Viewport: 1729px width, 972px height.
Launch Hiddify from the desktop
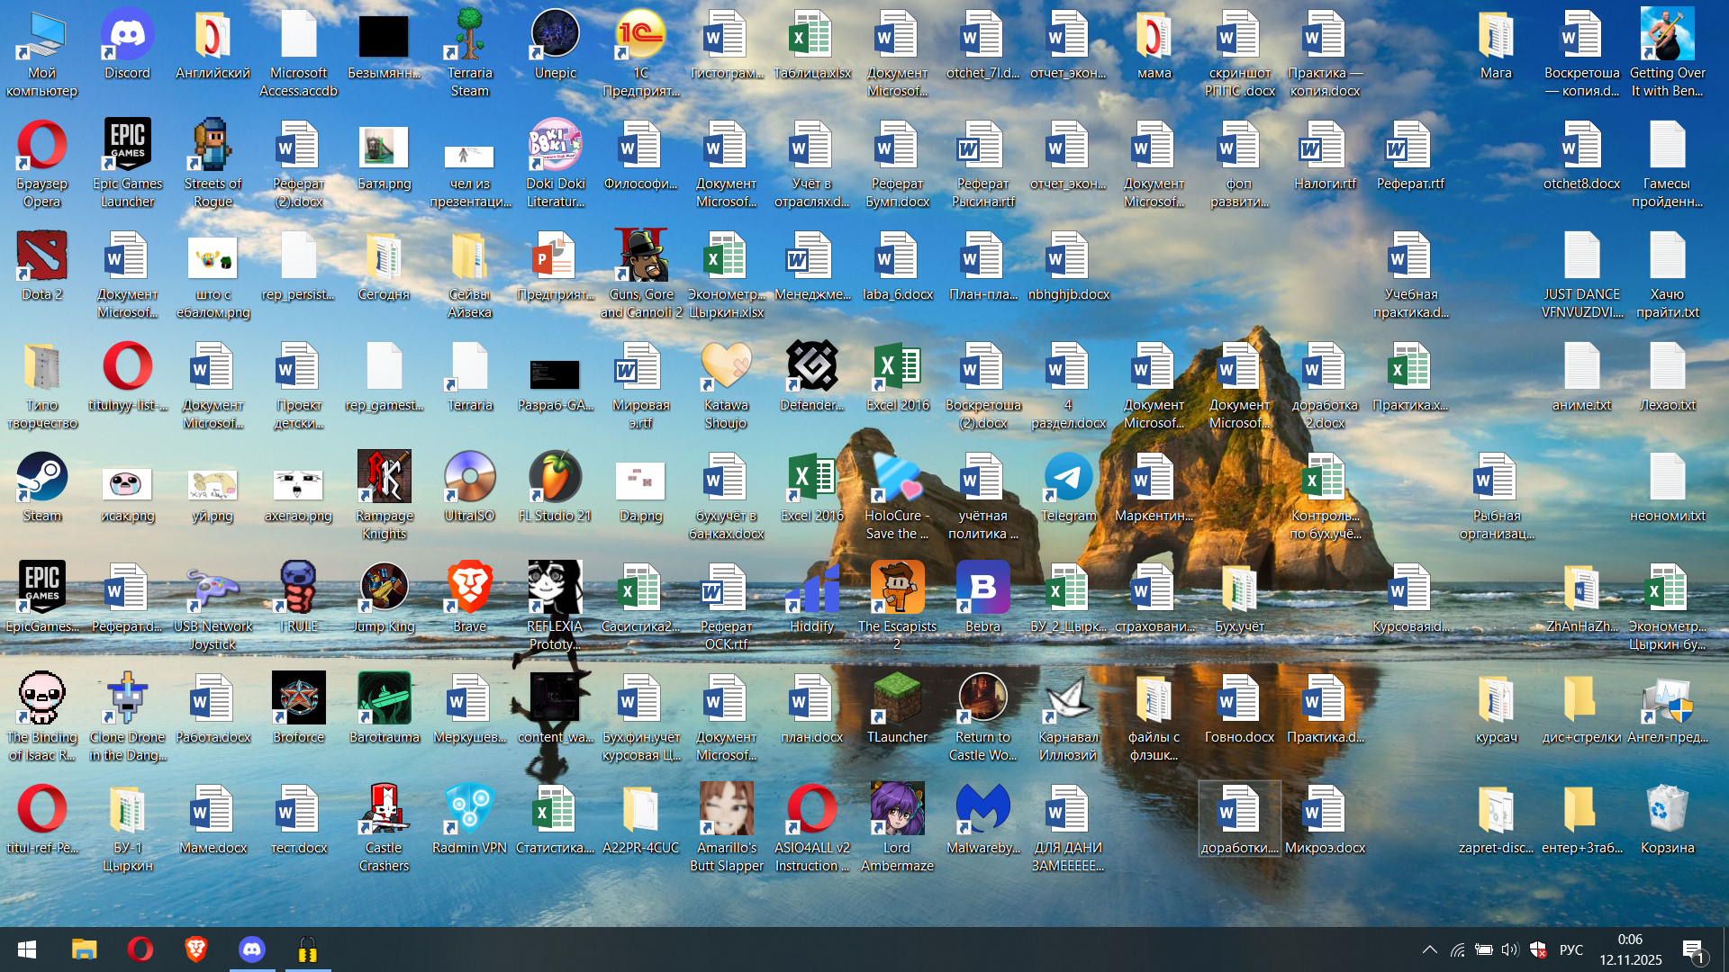point(812,598)
